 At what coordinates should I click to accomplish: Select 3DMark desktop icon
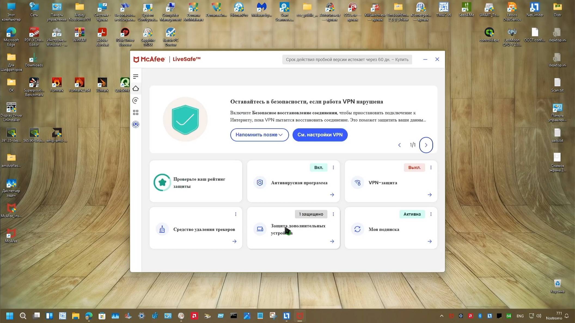pyautogui.click(x=102, y=85)
